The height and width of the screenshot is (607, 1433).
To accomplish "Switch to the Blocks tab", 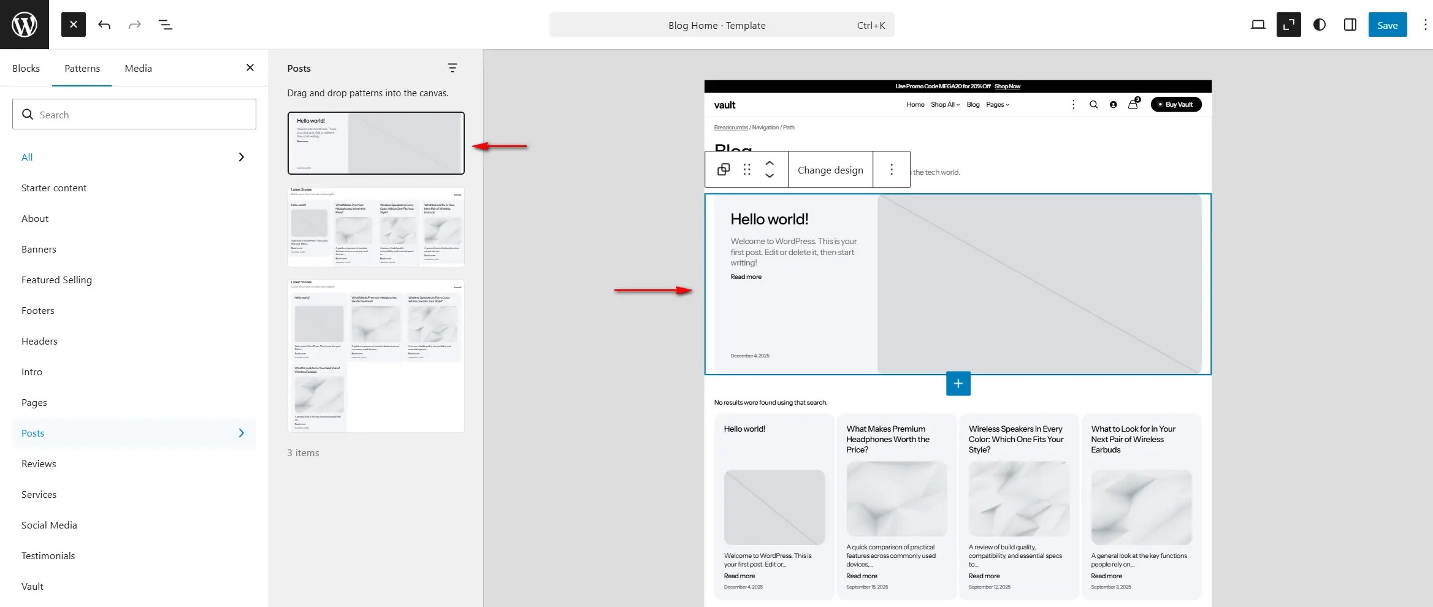I will point(26,68).
